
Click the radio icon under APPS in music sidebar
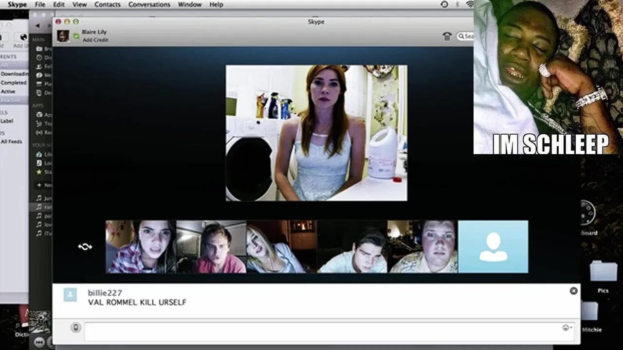click(x=39, y=132)
